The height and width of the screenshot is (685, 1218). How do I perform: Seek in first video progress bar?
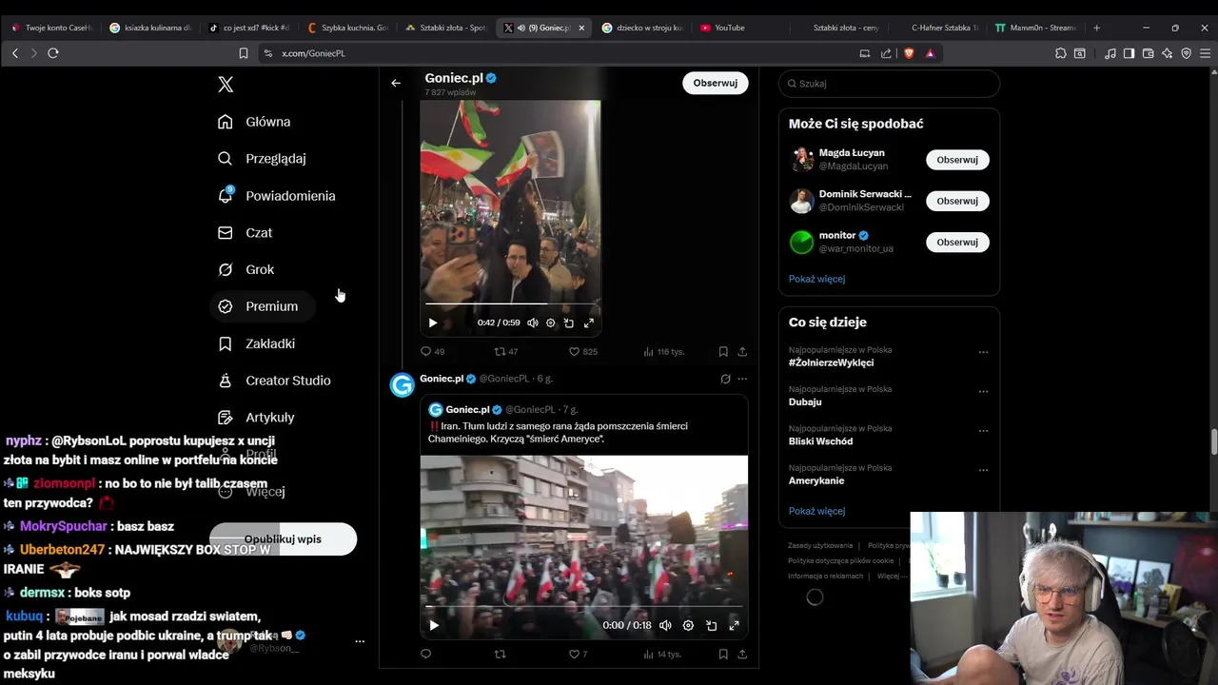510,303
